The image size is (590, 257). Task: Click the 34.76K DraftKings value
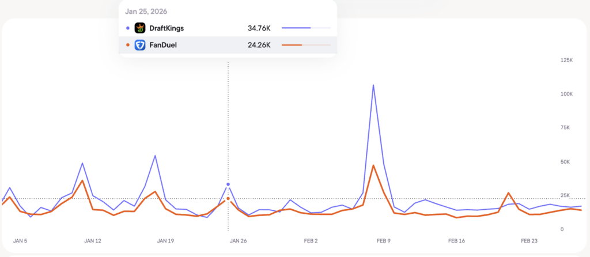coord(259,28)
